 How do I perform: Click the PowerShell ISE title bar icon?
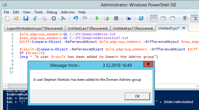click(5, 5)
